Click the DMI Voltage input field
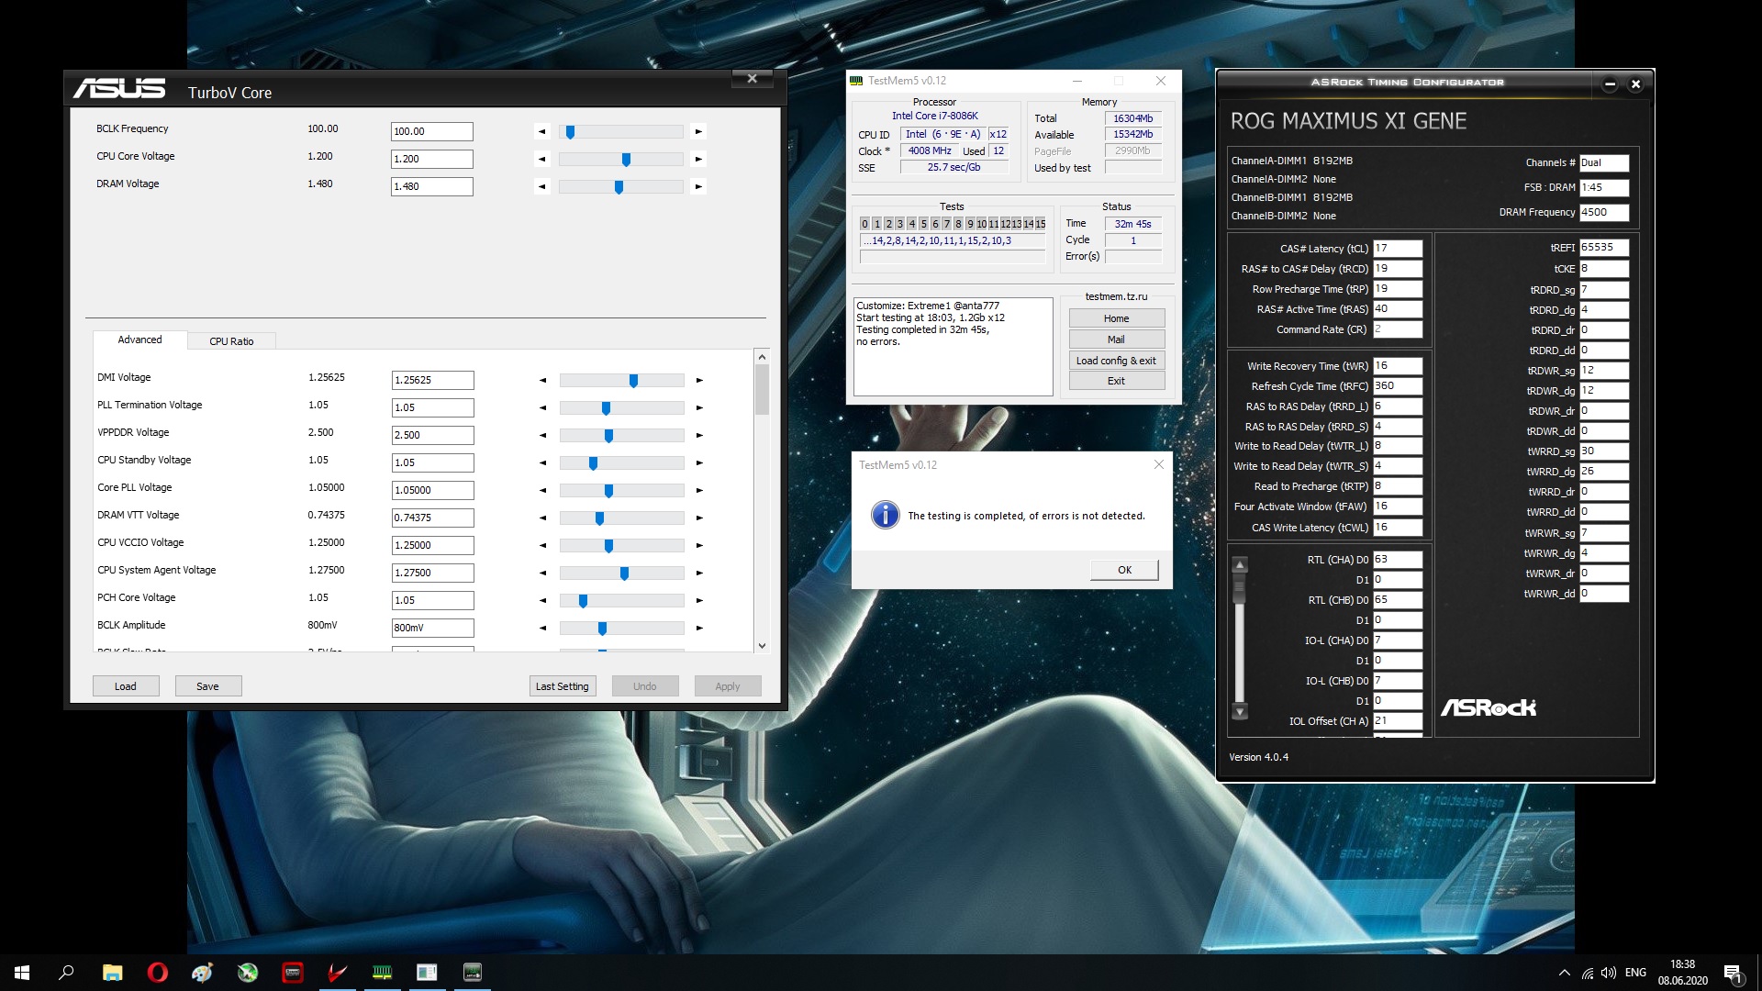The width and height of the screenshot is (1762, 991). (432, 380)
